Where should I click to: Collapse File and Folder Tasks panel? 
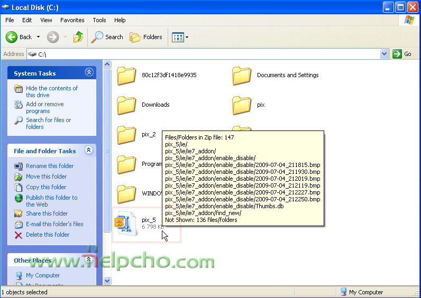89,150
